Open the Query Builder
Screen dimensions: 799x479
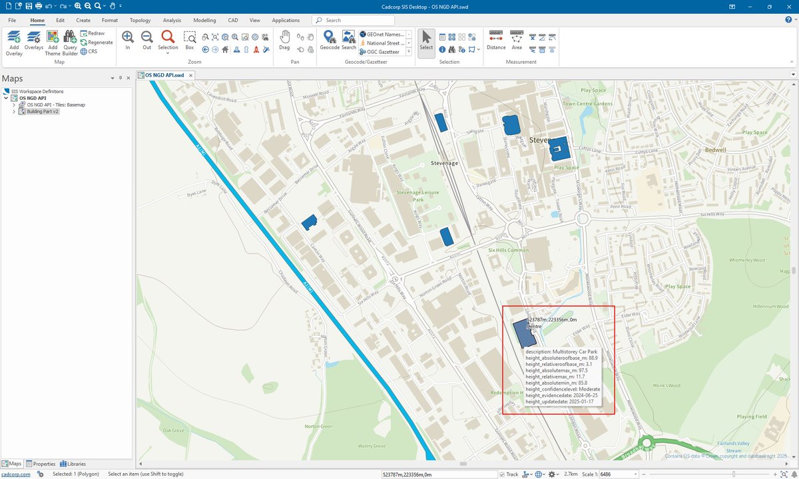click(69, 40)
